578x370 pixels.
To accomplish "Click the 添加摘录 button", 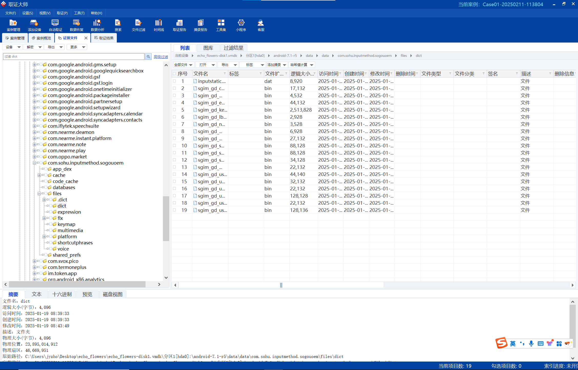I will 277,65.
